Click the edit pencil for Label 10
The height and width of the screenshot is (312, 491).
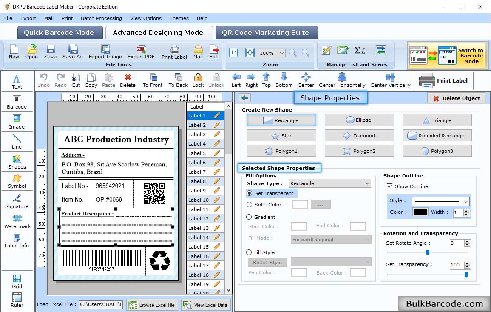pos(217,200)
